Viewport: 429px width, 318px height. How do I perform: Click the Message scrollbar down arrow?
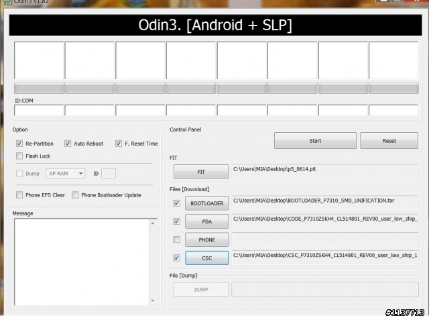click(x=153, y=301)
